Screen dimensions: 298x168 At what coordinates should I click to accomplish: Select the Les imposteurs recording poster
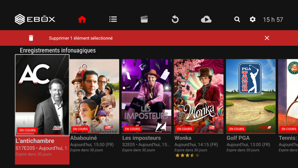(146, 96)
